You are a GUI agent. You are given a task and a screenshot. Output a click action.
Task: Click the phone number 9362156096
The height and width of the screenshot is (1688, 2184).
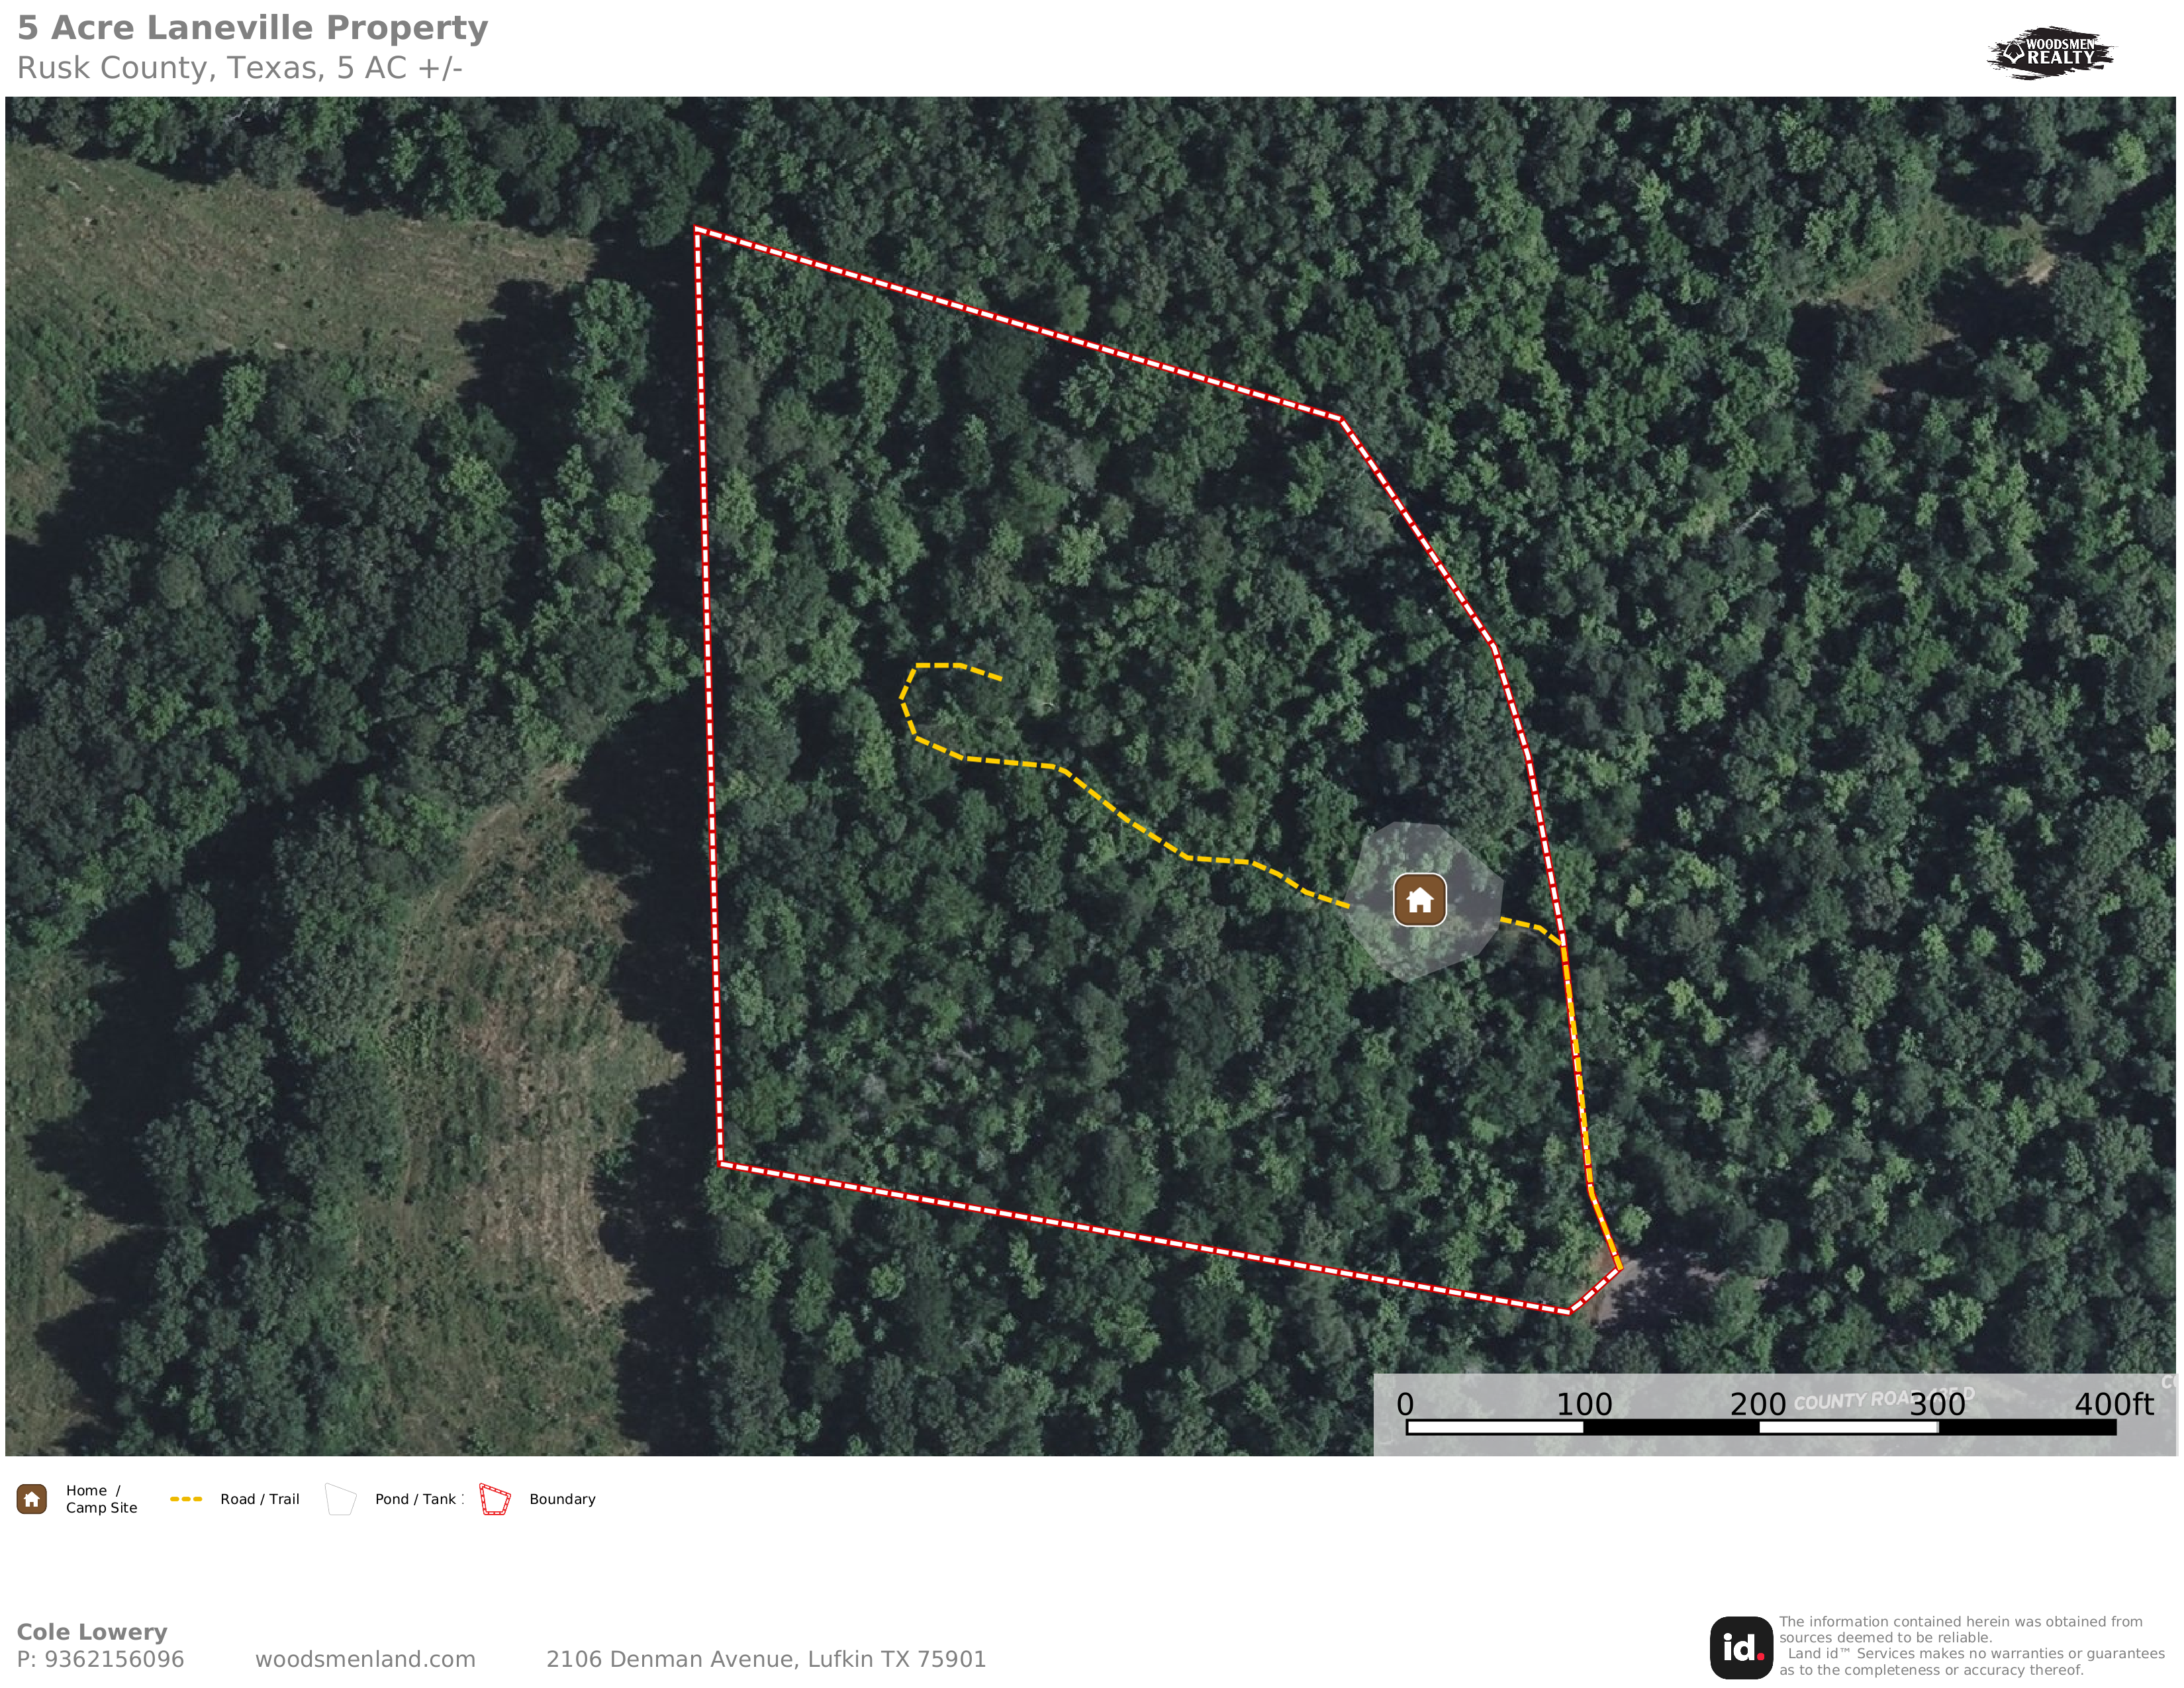(114, 1659)
